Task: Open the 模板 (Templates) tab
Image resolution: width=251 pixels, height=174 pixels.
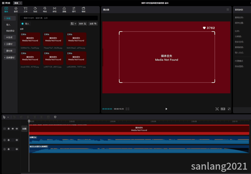Action: (84, 10)
